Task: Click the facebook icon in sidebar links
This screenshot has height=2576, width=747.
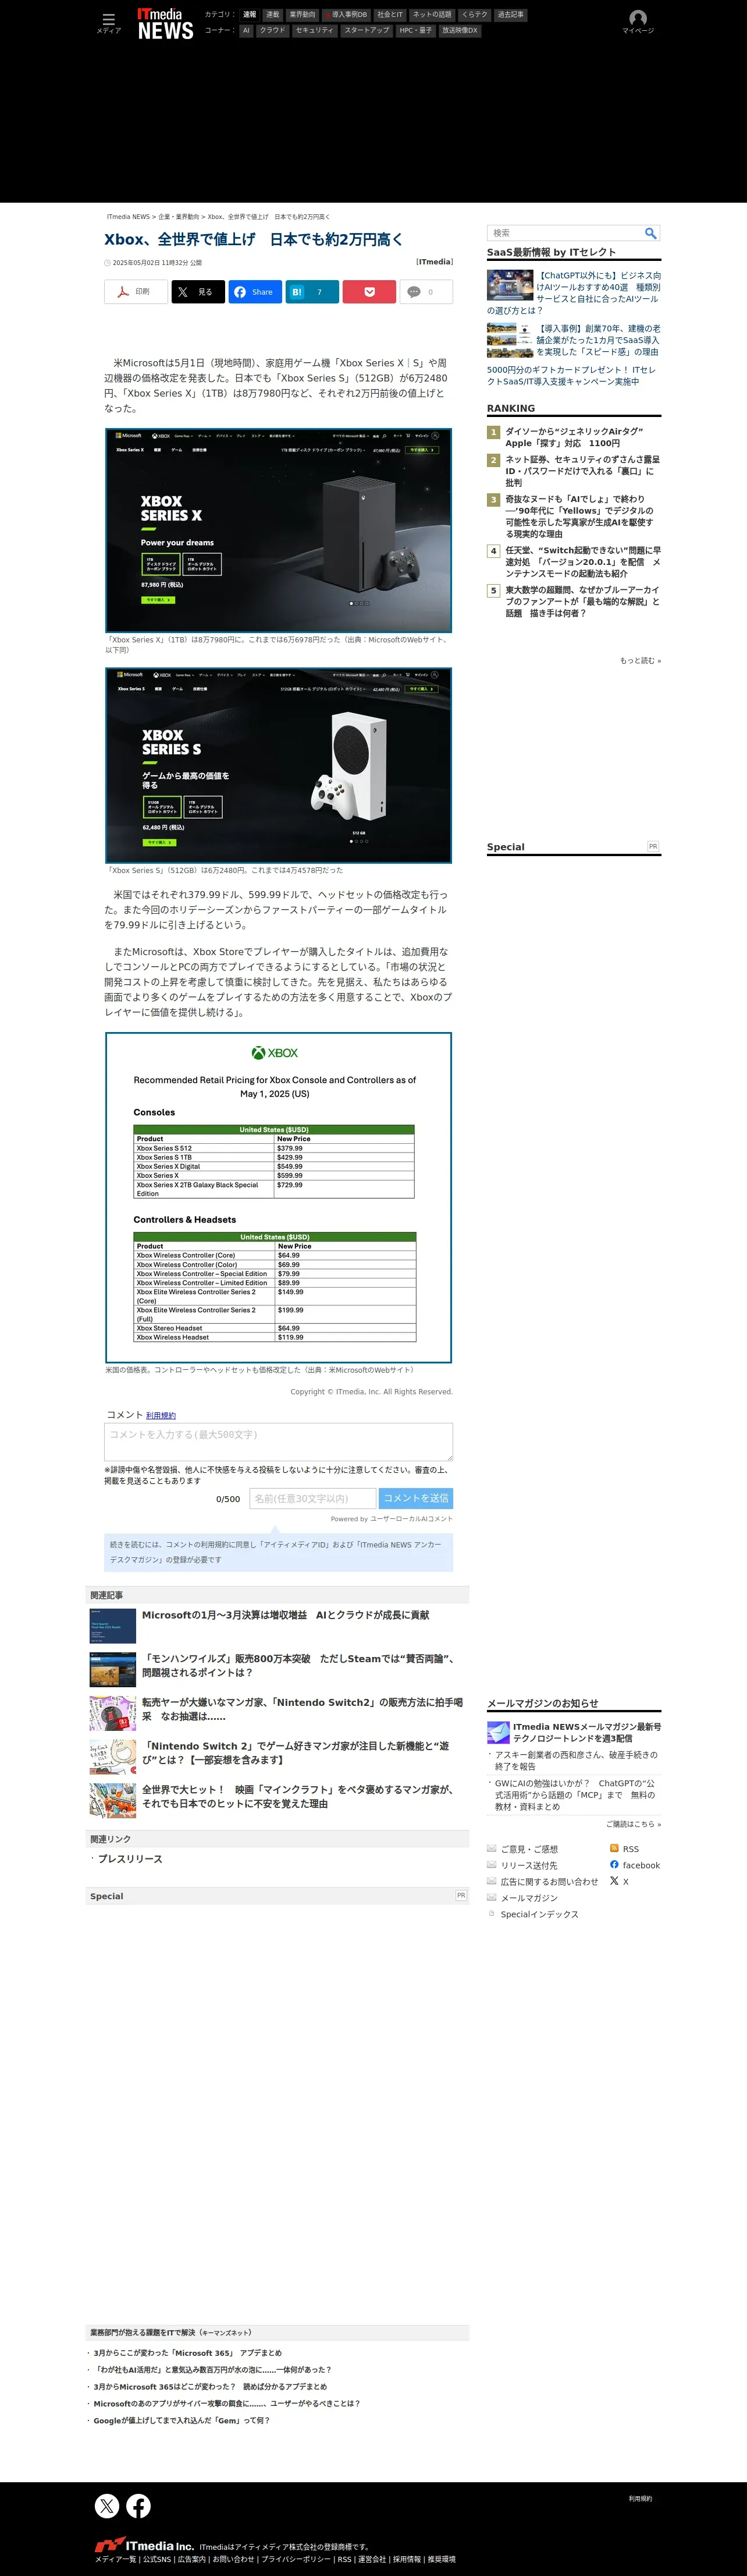Action: (614, 1864)
